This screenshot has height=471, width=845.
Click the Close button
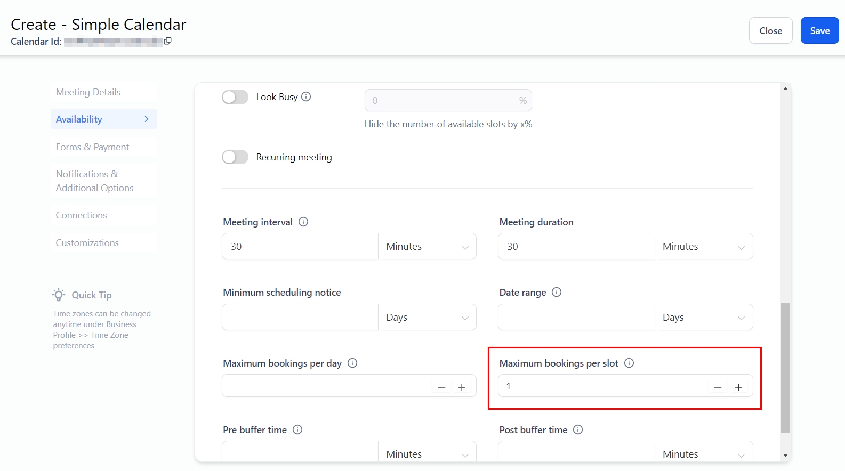tap(770, 31)
